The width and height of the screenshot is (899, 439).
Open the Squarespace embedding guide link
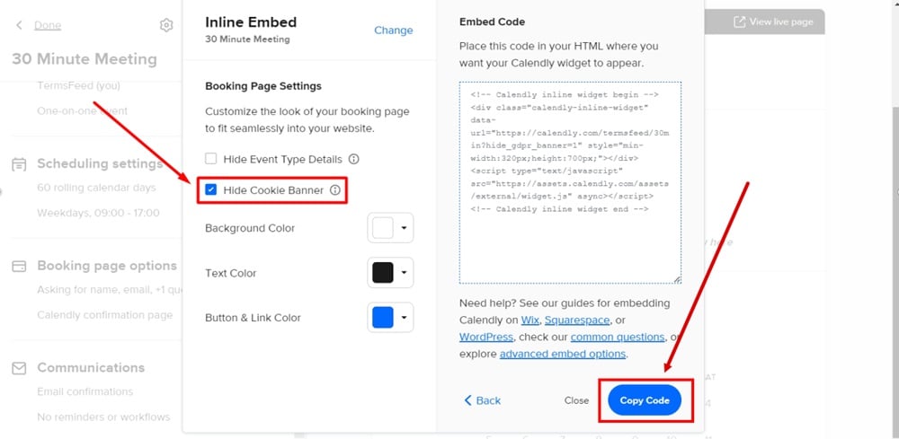[577, 320]
